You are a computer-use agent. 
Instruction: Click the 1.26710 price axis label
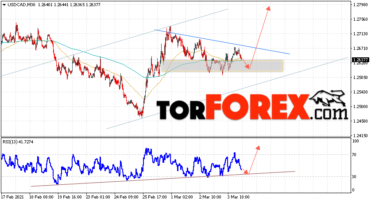pyautogui.click(x=360, y=49)
